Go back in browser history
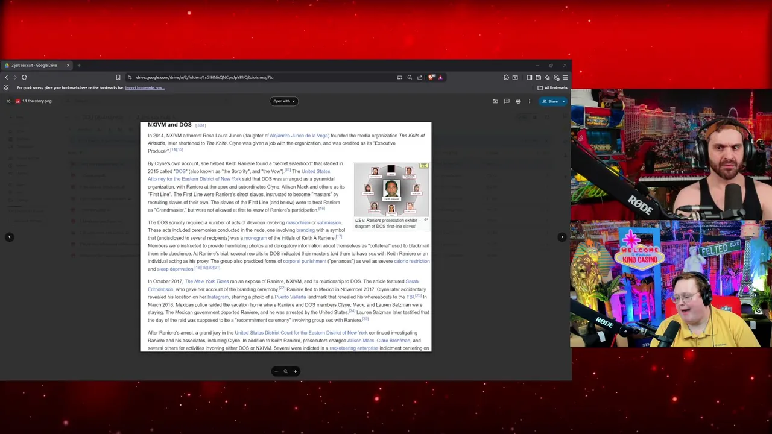The height and width of the screenshot is (434, 772). tap(7, 77)
